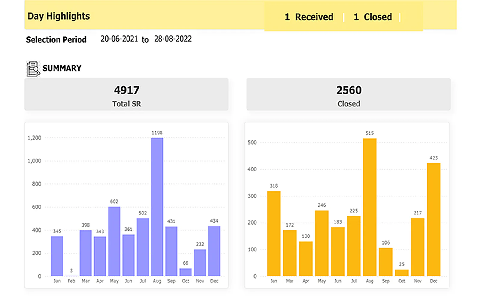Click the Closed Mar bar labeled 172
The width and height of the screenshot is (481, 299).
click(x=290, y=253)
